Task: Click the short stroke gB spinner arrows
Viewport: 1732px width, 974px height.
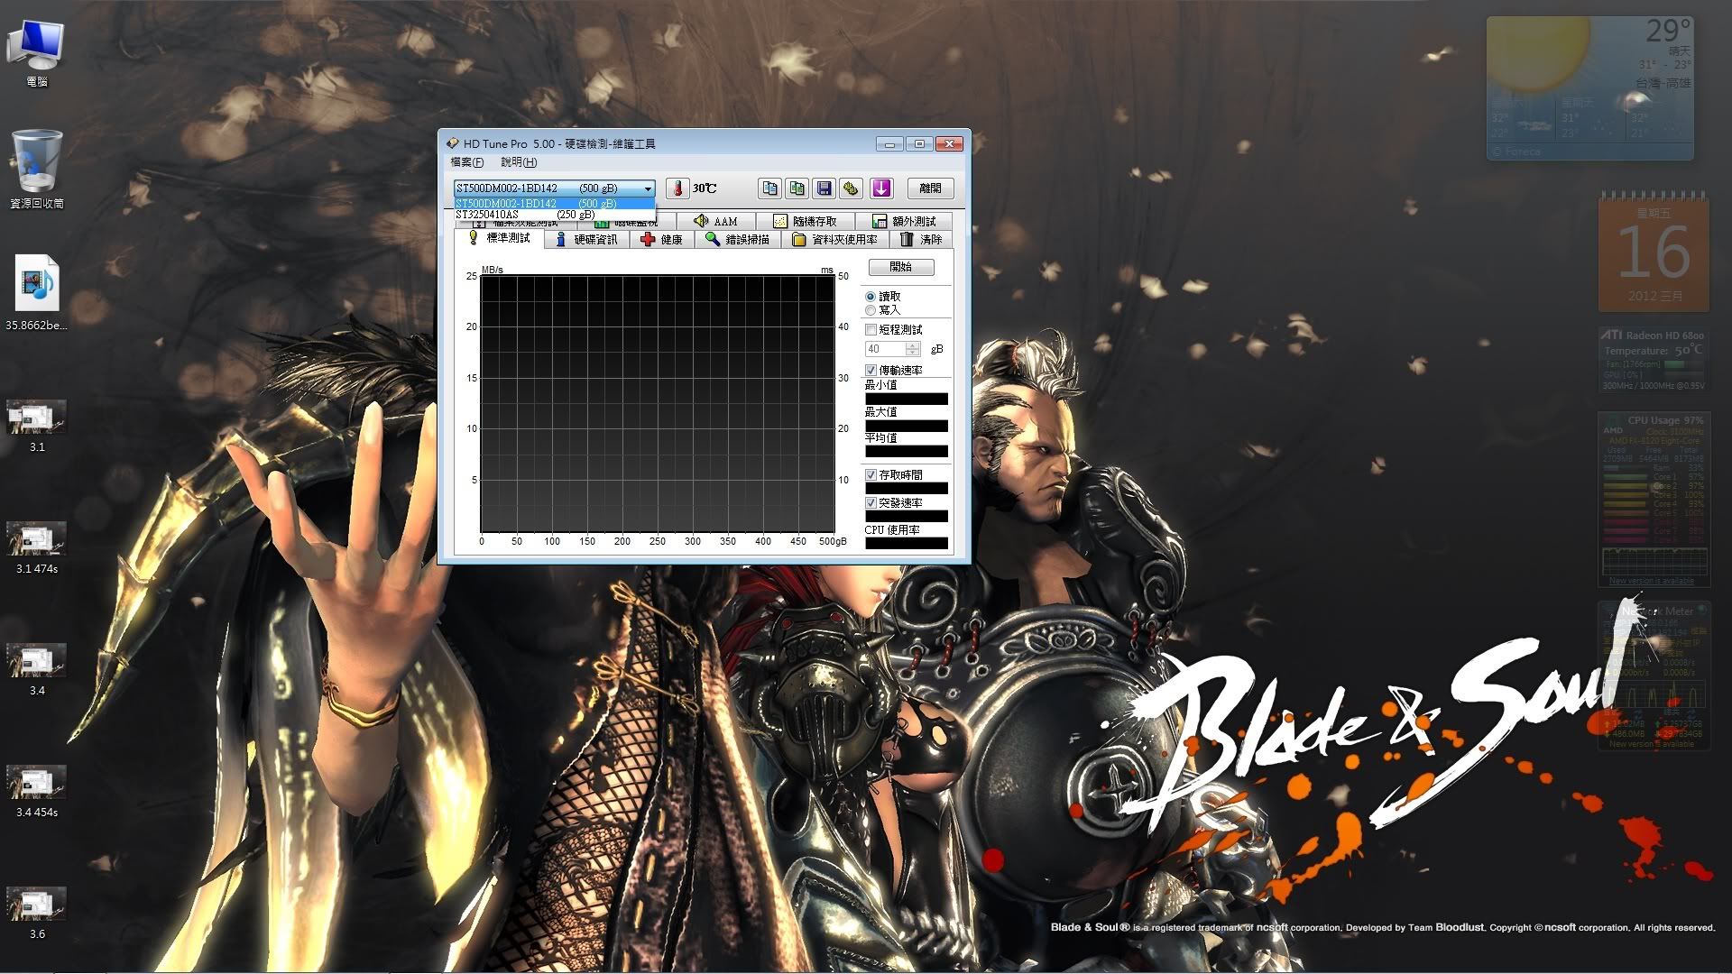Action: 913,349
